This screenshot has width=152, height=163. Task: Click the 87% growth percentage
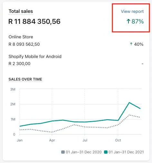pos(138,21)
